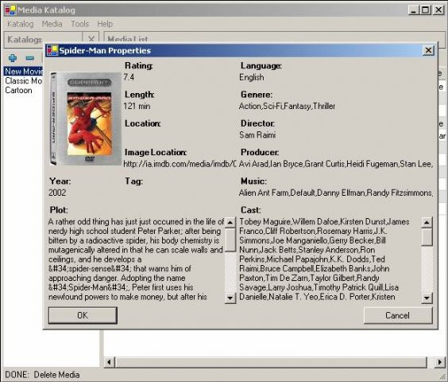The image size is (448, 382).
Task: Click the Plot scrollbar up arrow
Action: pos(230,222)
